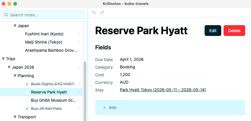Click the sidebar vertical scrollbar thumb
The height and width of the screenshot is (121, 251).
point(85,91)
